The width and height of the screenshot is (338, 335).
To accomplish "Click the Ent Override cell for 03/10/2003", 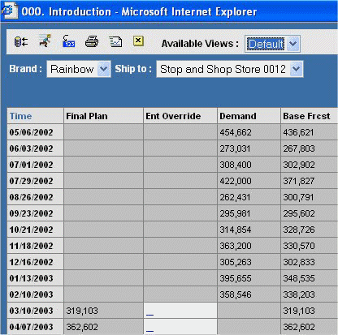I will pos(180,311).
